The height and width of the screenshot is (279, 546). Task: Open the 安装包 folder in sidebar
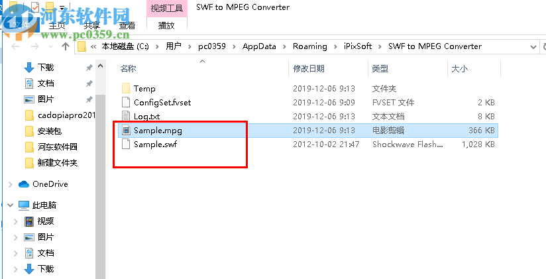pyautogui.click(x=50, y=131)
